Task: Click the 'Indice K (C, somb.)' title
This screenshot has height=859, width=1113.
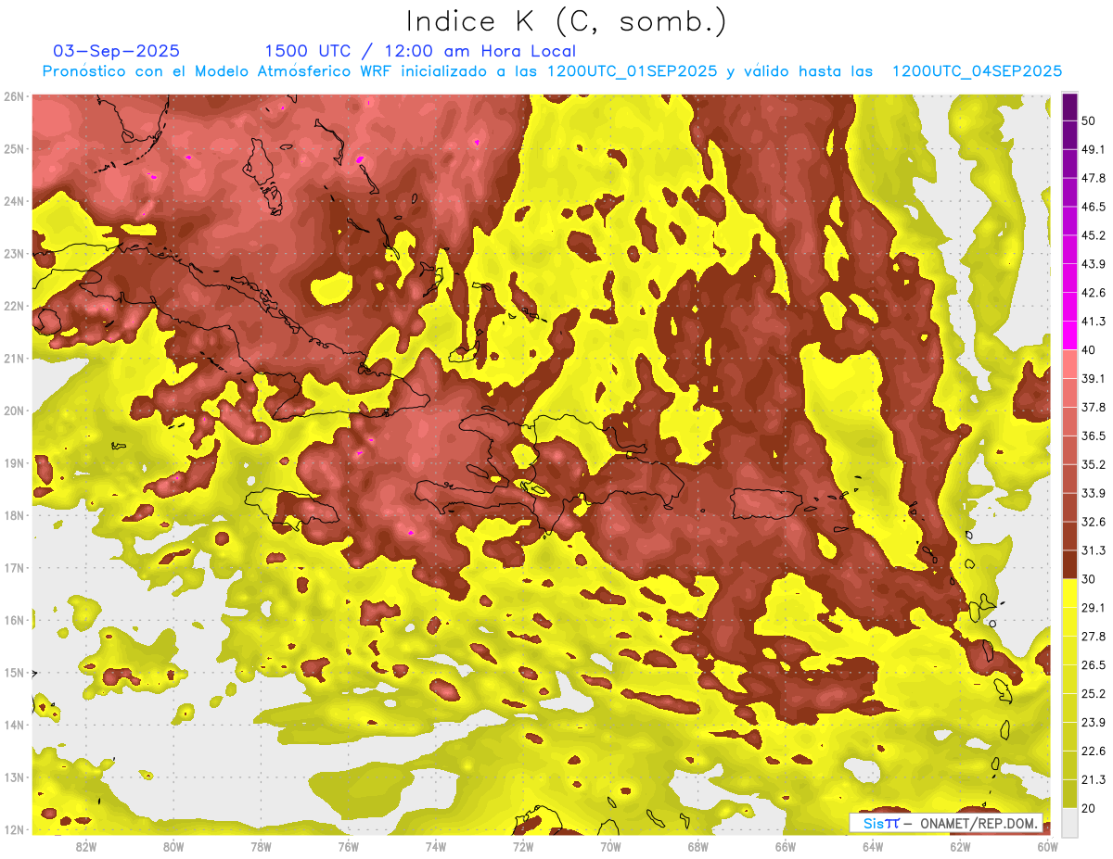Action: click(x=567, y=22)
